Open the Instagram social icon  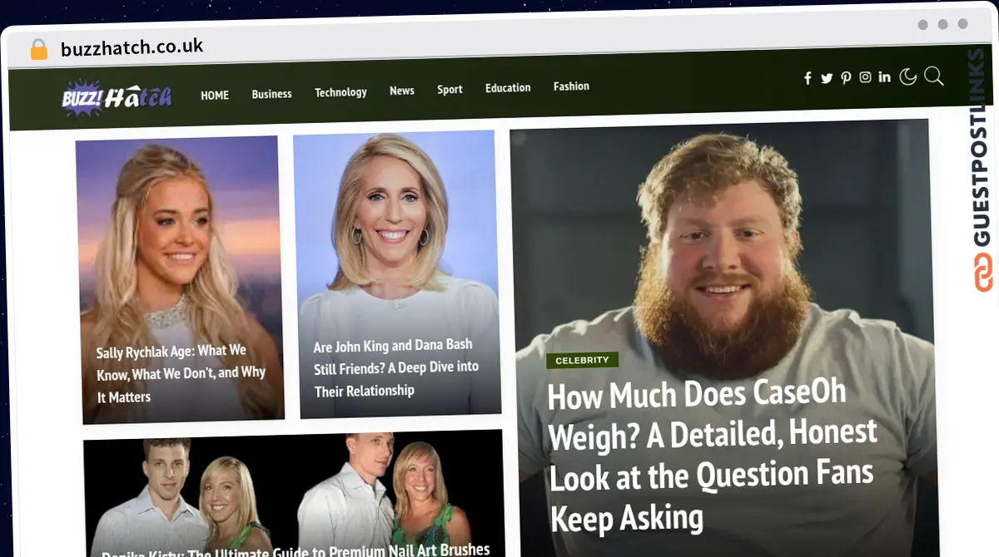(x=865, y=77)
